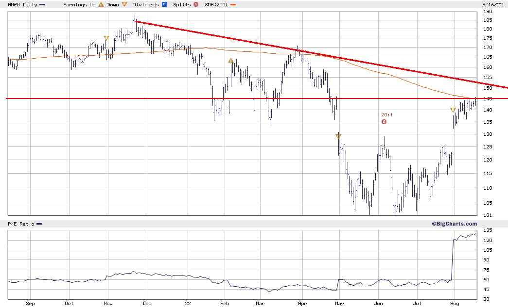Click the Earnings Up triangle legend icon
508x308 pixels.
click(x=101, y=4)
